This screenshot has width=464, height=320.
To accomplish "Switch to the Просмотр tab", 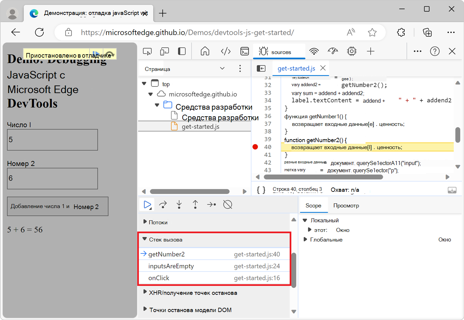I will point(346,205).
